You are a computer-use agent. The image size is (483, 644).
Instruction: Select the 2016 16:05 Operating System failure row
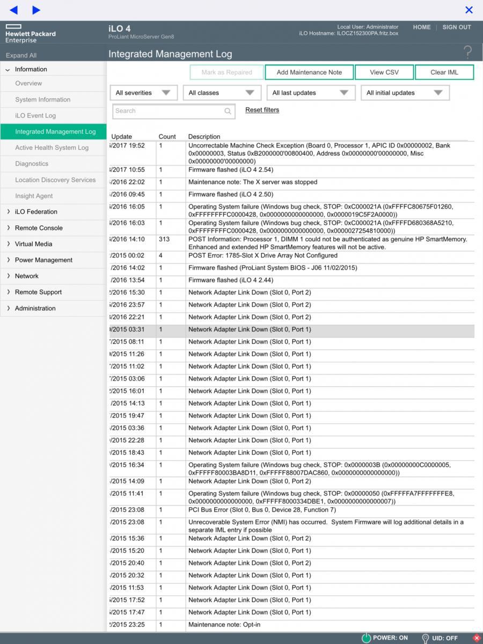[x=291, y=210]
